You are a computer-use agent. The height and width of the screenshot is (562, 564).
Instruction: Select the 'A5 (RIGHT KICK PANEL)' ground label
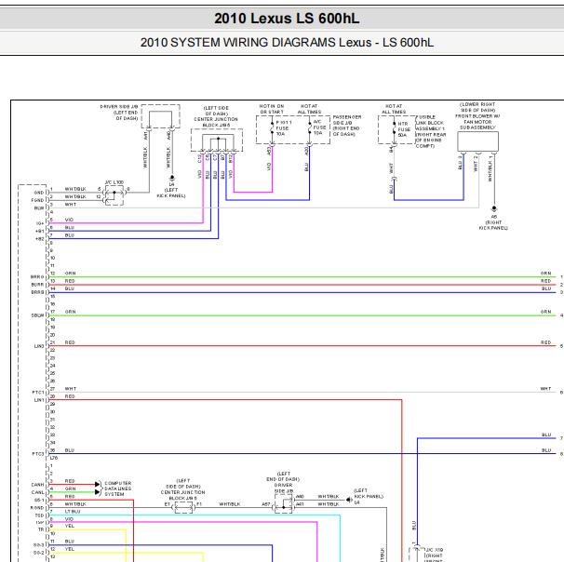(x=493, y=222)
